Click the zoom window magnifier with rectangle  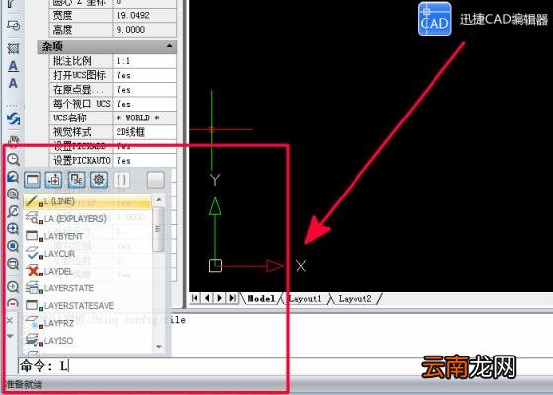[x=13, y=264]
